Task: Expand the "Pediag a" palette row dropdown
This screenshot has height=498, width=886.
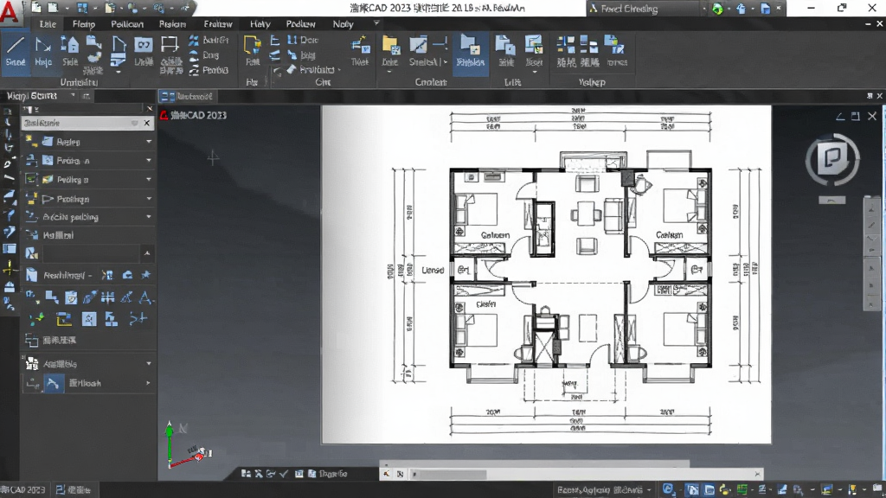Action: click(149, 180)
